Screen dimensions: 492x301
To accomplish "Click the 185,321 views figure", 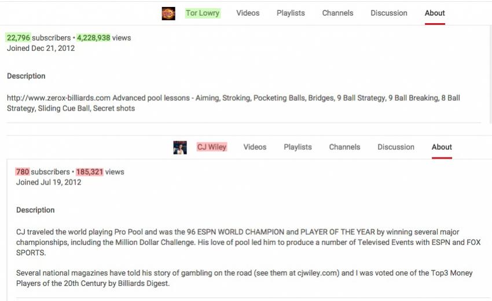I will [x=90, y=172].
